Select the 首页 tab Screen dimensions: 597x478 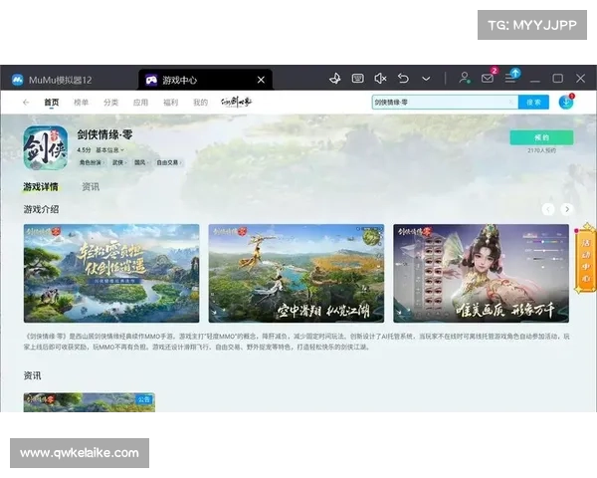(x=52, y=103)
